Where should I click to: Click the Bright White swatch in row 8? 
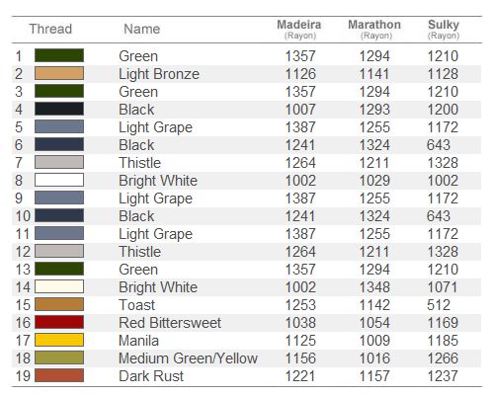coord(59,180)
